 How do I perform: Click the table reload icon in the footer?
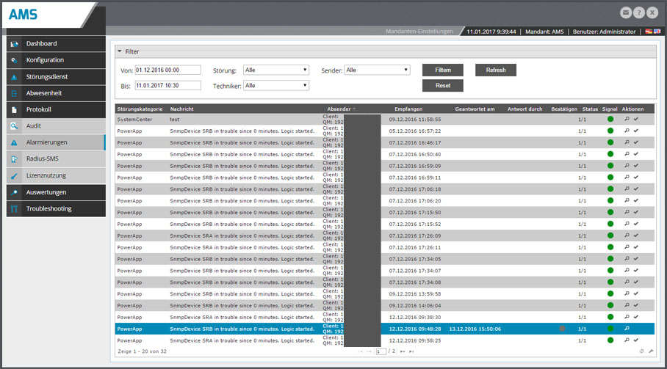coord(641,351)
